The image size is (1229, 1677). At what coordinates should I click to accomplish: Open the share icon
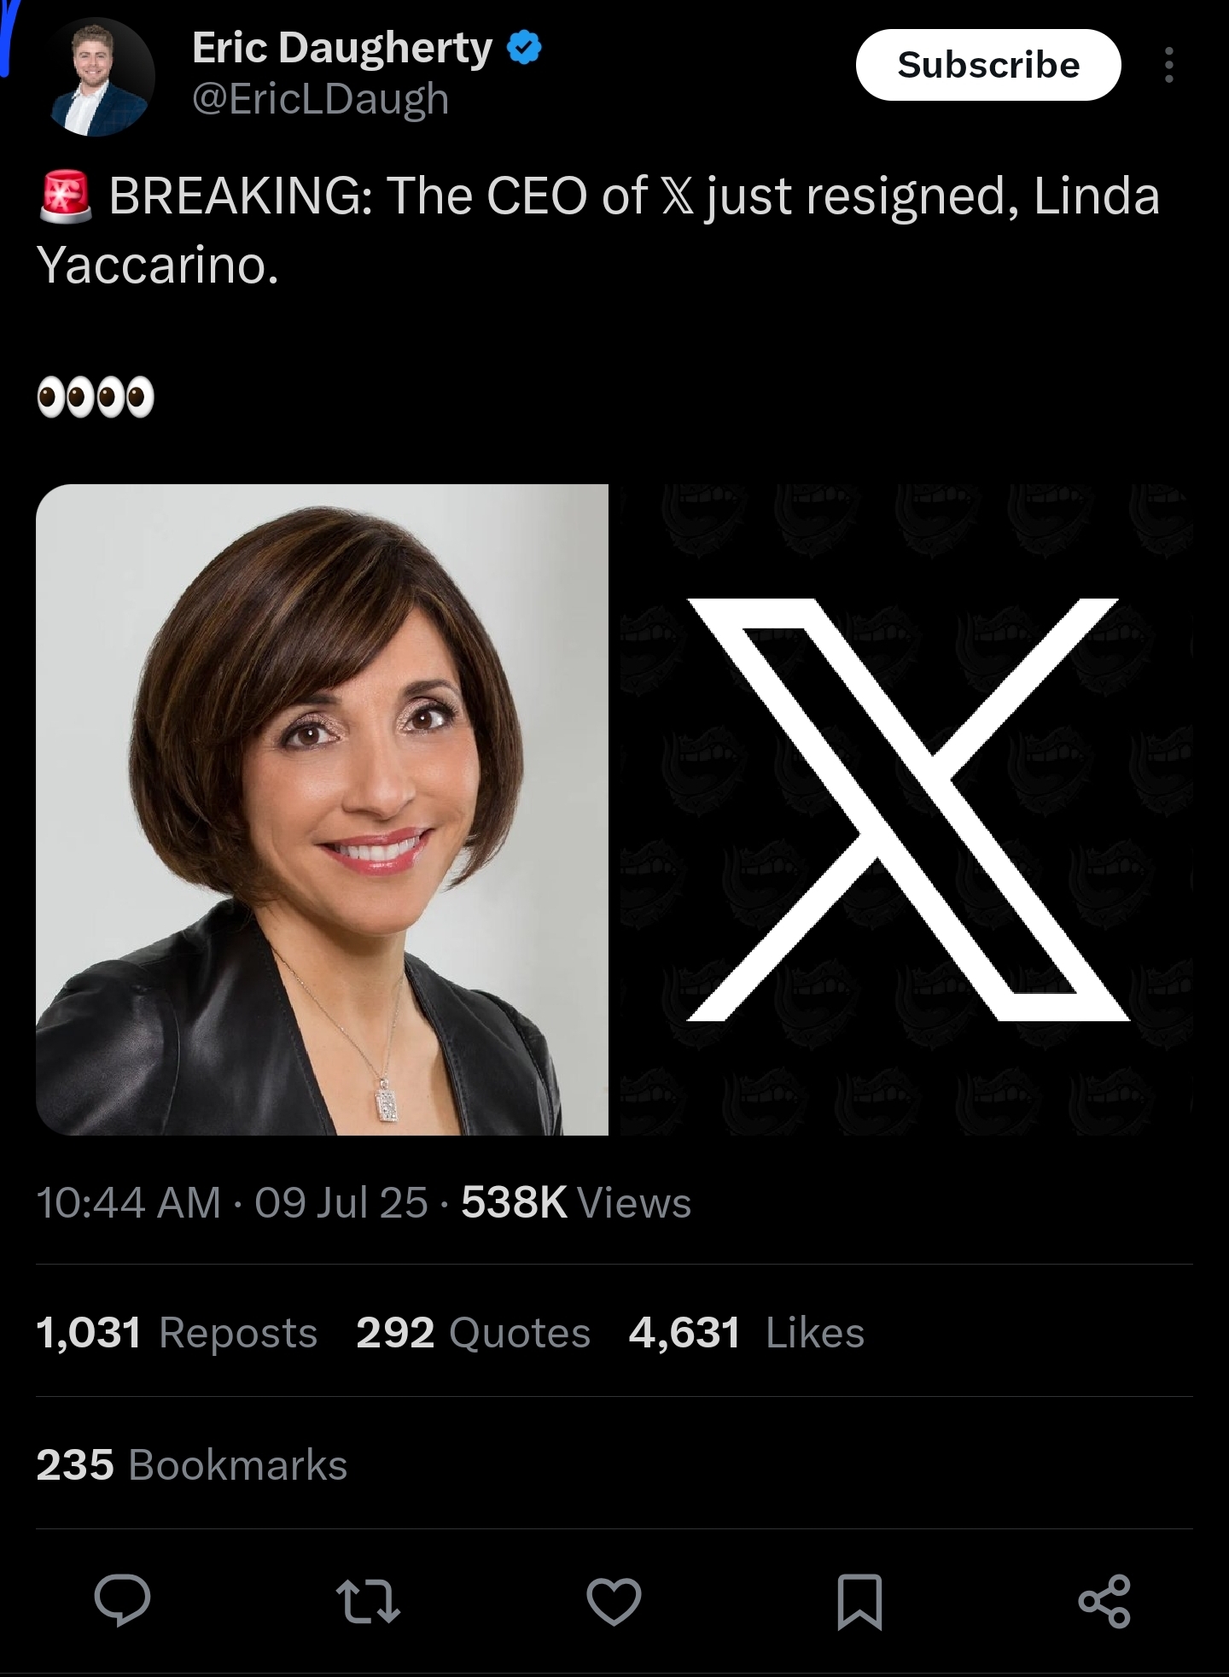pos(1104,1601)
